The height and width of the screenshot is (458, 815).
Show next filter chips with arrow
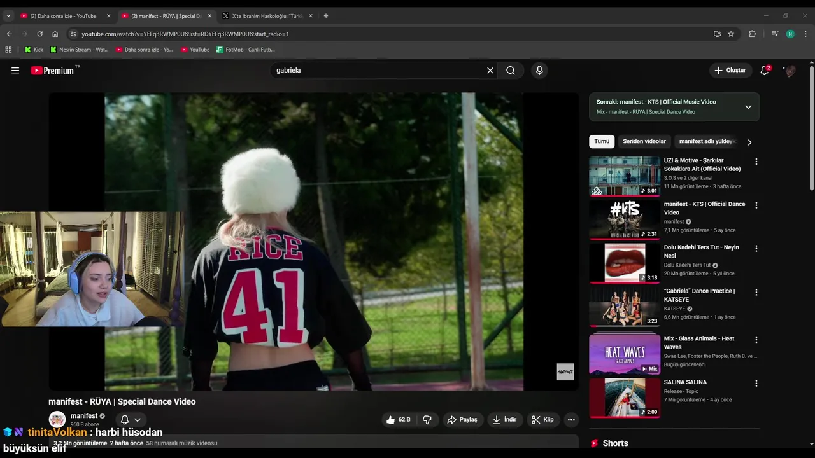[x=749, y=142]
